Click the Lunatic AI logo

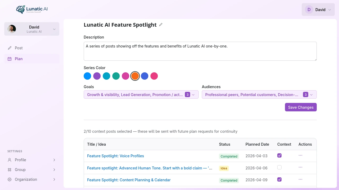32,9
